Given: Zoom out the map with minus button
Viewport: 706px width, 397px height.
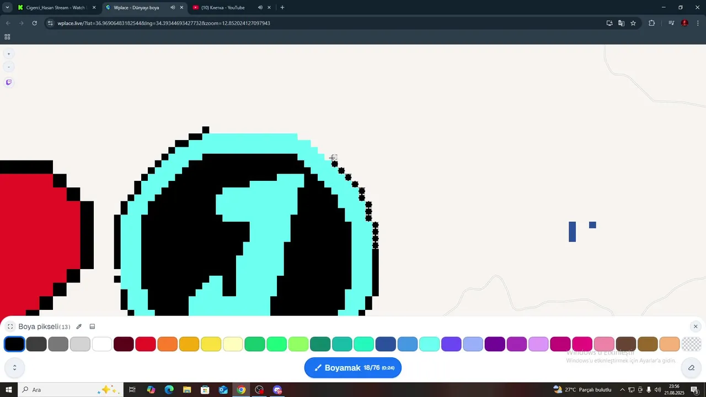Looking at the screenshot, I should coord(8,67).
